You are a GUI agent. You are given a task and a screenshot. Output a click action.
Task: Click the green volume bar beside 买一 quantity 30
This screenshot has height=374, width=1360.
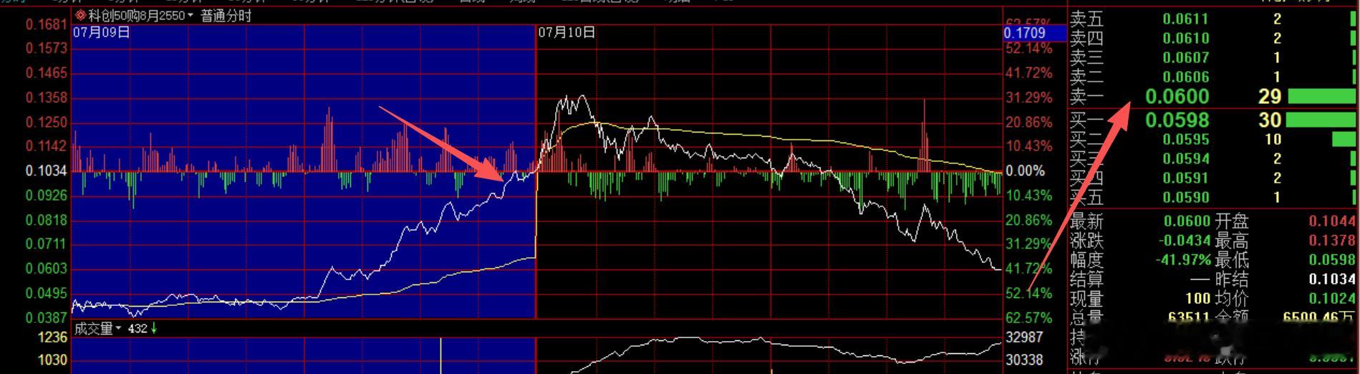pyautogui.click(x=1321, y=120)
